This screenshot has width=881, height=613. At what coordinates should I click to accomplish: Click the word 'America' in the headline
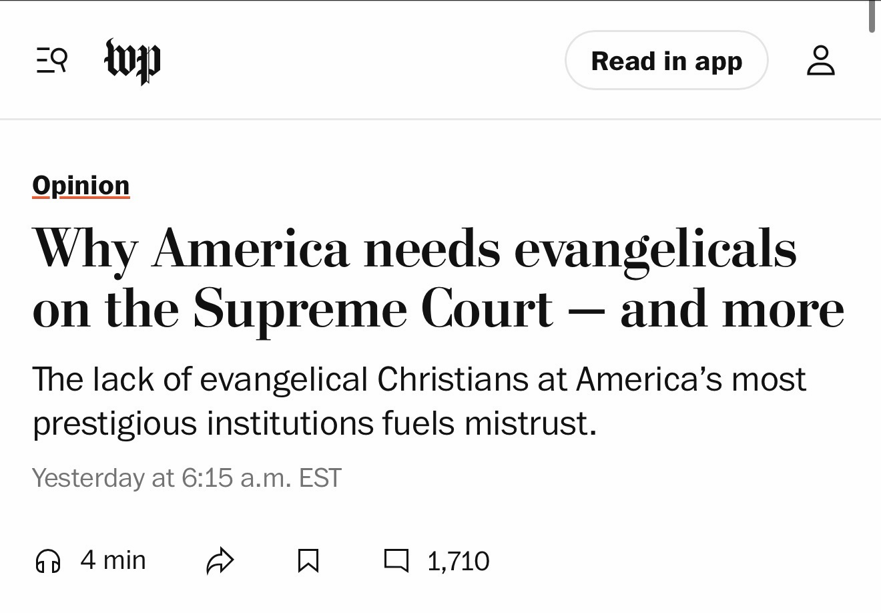point(251,249)
